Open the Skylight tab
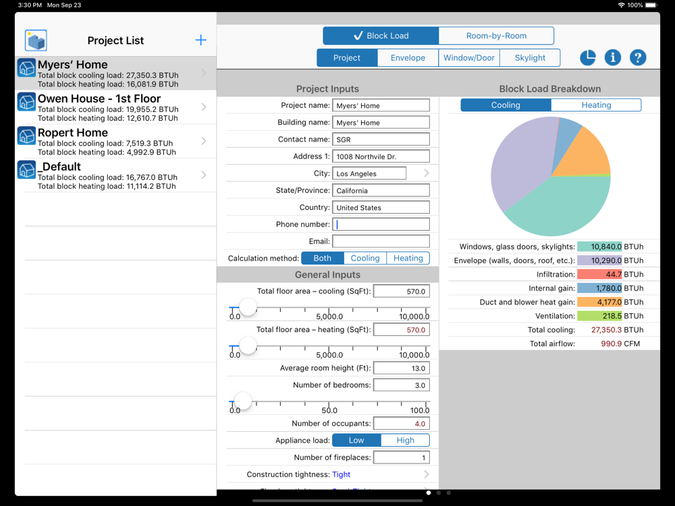 530,57
